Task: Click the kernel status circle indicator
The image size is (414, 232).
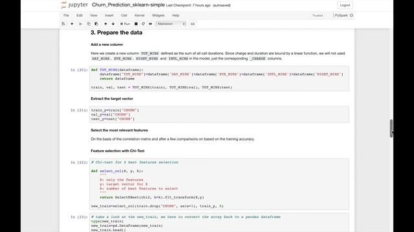Action: [x=351, y=15]
